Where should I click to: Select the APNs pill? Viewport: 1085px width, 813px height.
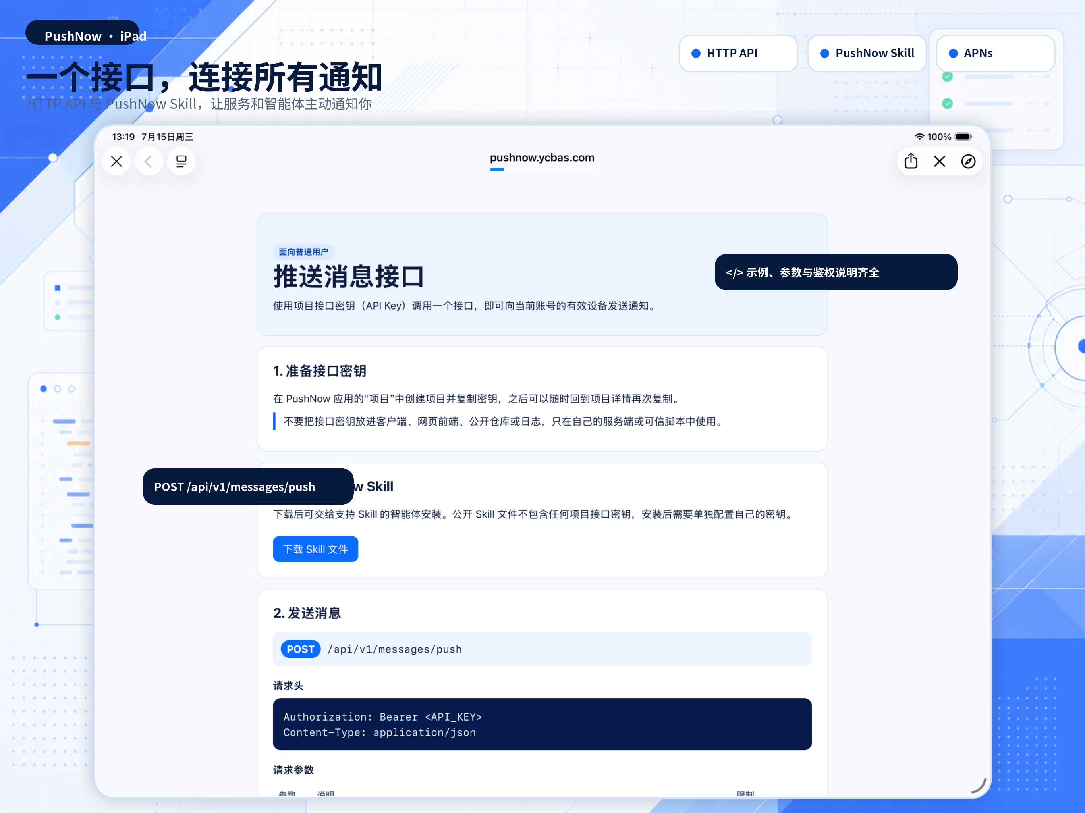pyautogui.click(x=995, y=54)
